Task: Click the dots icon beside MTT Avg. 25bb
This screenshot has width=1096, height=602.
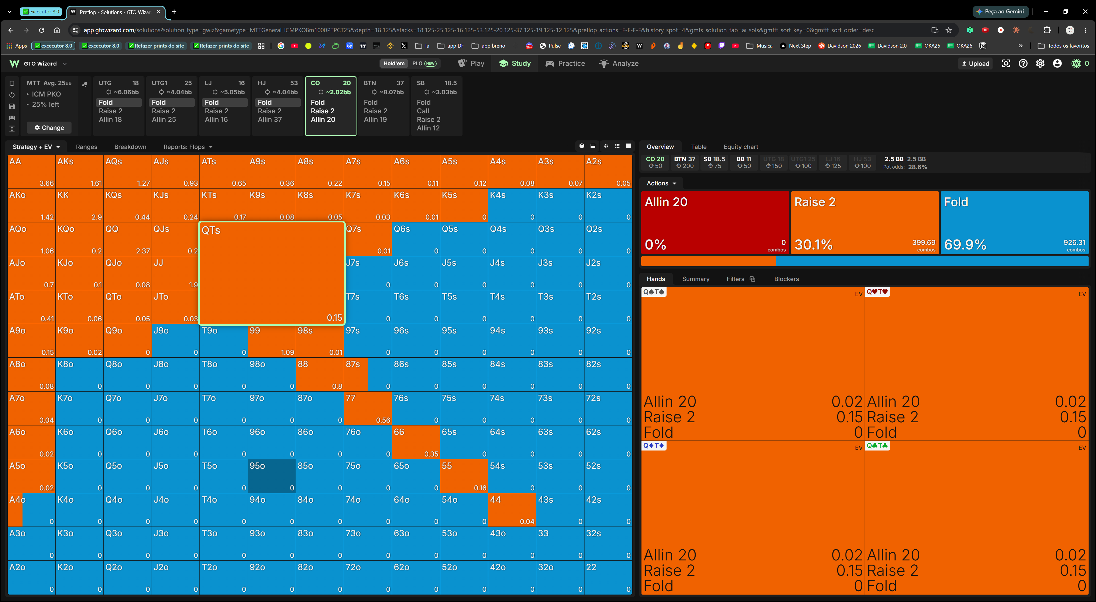Action: [85, 84]
